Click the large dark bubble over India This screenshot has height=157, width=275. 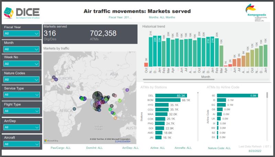tap(98, 96)
